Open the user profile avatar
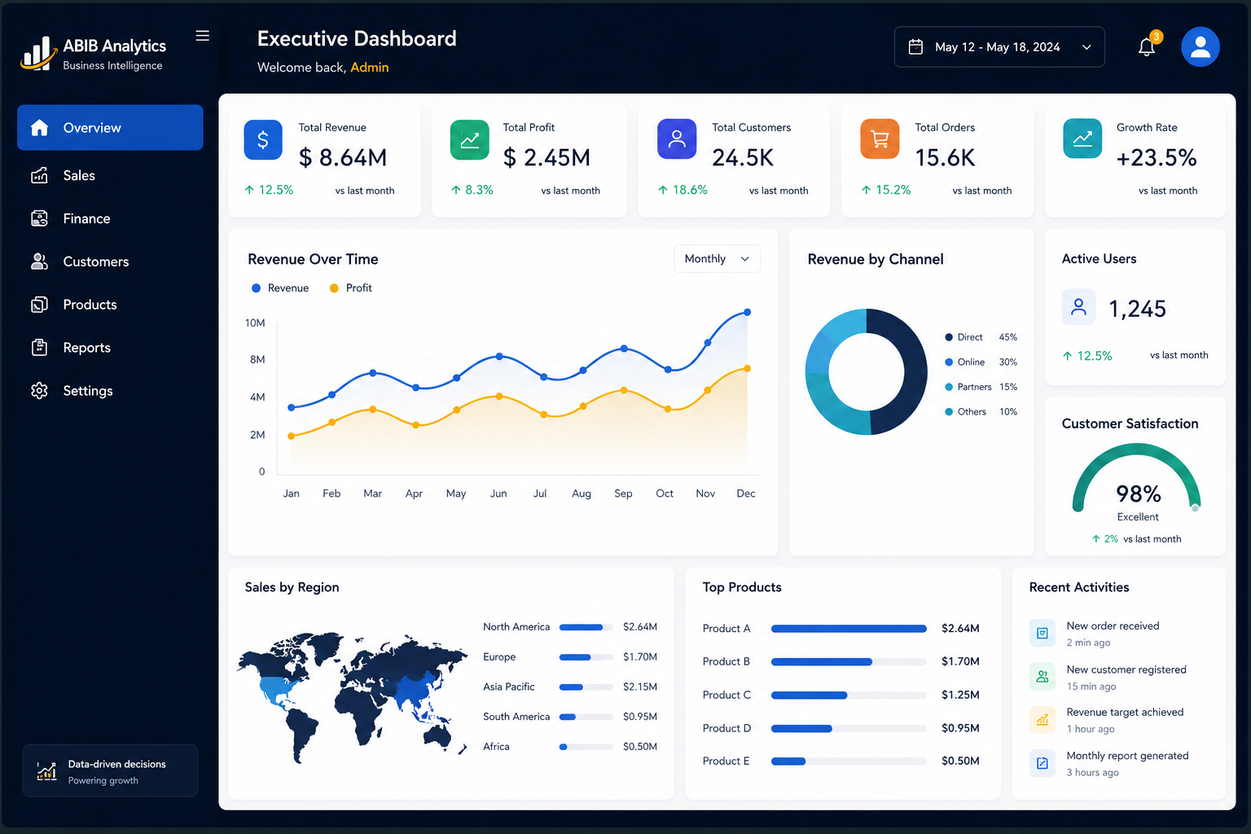This screenshot has height=834, width=1251. [1201, 46]
